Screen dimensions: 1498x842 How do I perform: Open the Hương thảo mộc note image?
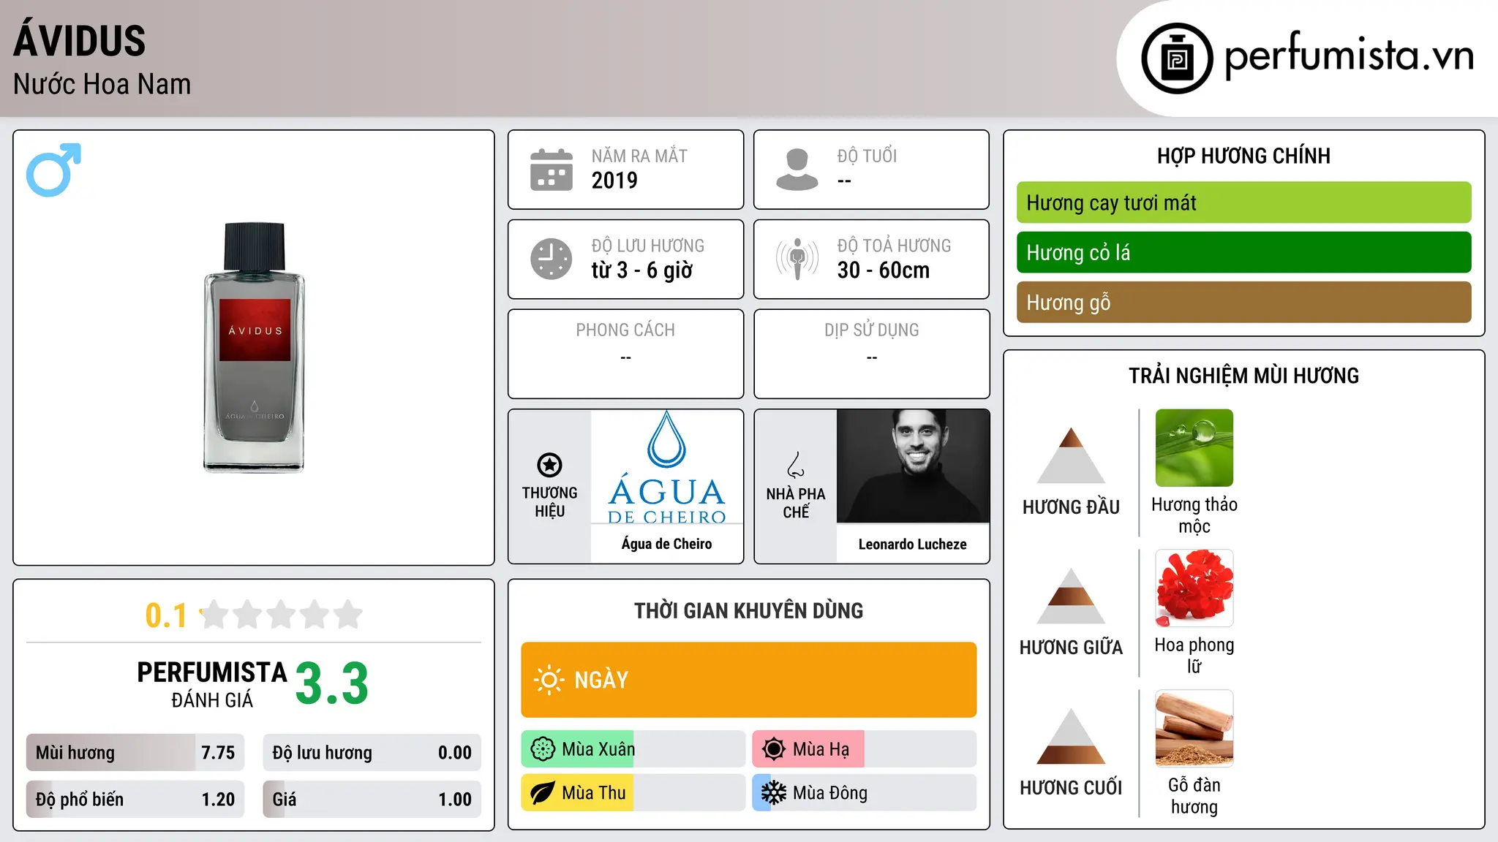click(x=1194, y=448)
